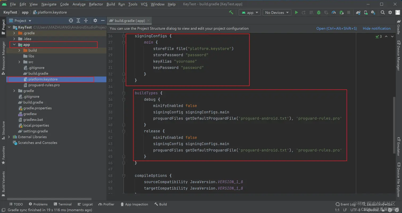Screen dimensions: 402x213
Task: Expand the External Libraries node
Action: pos(9,137)
